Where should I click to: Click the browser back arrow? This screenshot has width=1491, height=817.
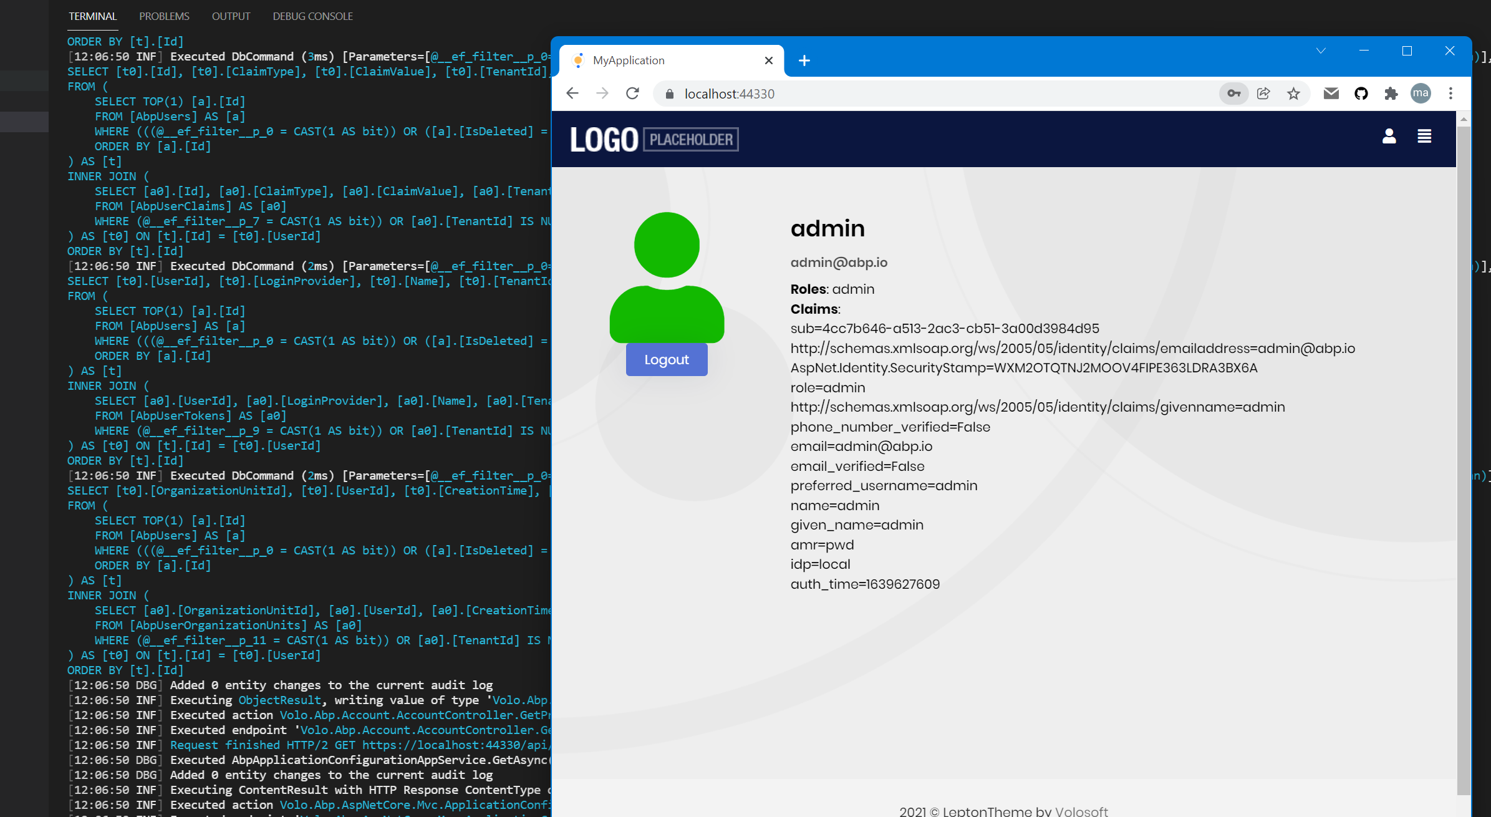(572, 94)
